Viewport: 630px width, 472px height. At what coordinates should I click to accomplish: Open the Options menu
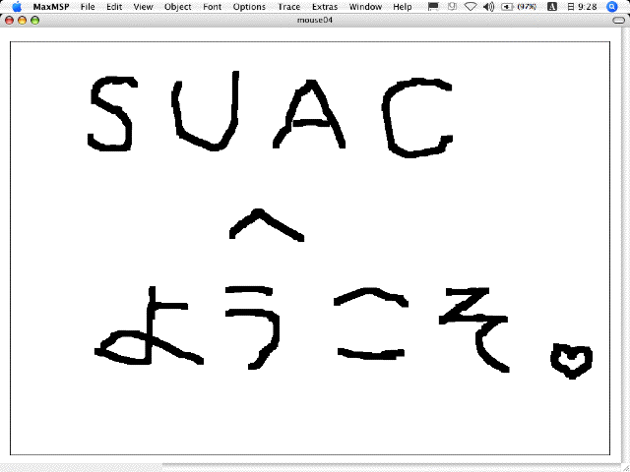click(x=249, y=7)
